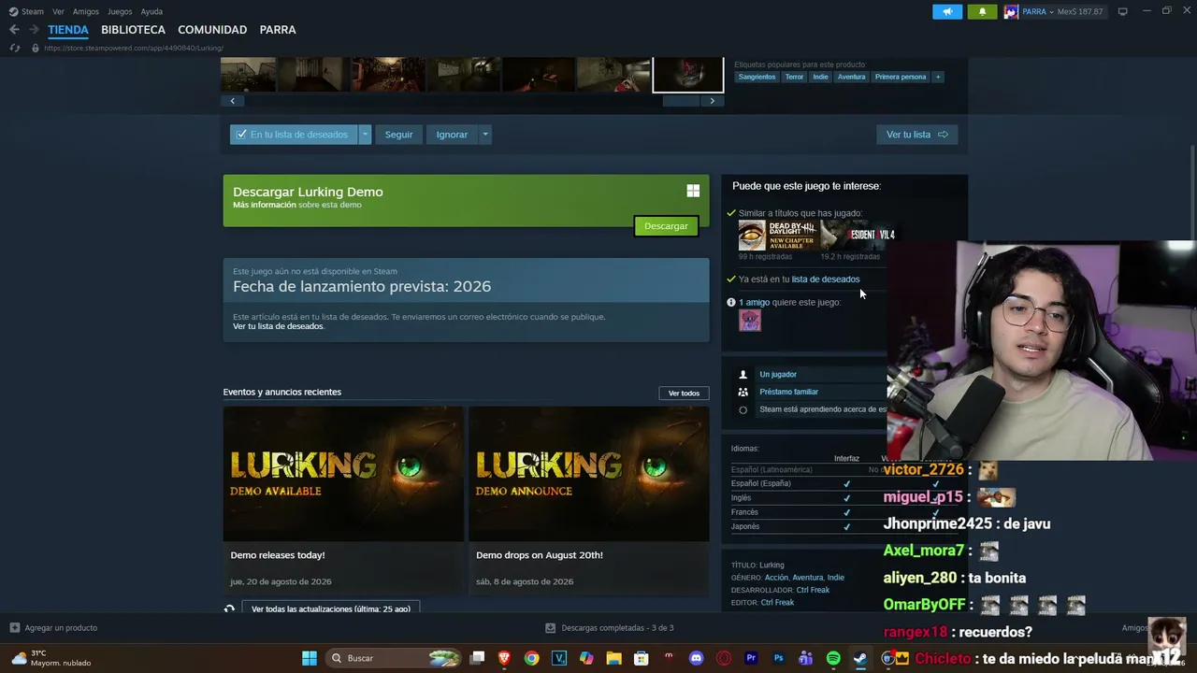Open Discord from the taskbar
This screenshot has height=673, width=1197.
click(696, 658)
